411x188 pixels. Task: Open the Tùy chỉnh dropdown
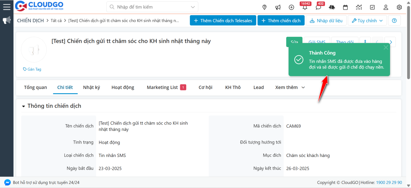point(367,21)
